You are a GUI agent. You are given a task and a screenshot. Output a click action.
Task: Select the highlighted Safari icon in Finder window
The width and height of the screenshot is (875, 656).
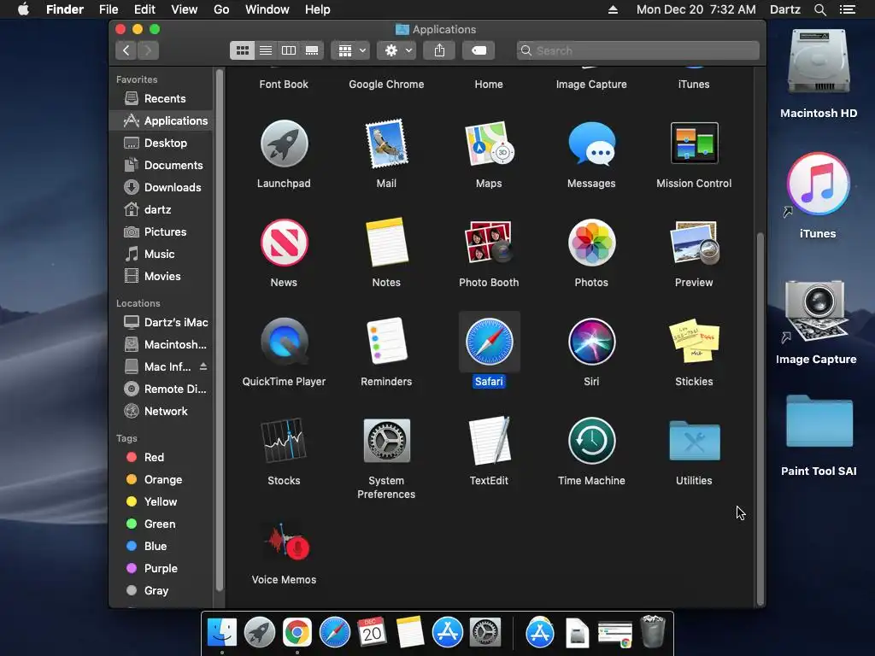pyautogui.click(x=489, y=342)
